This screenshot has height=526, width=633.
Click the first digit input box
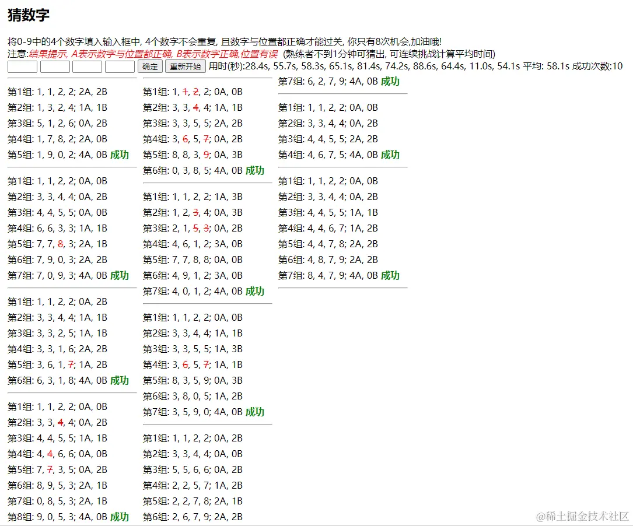pos(22,66)
